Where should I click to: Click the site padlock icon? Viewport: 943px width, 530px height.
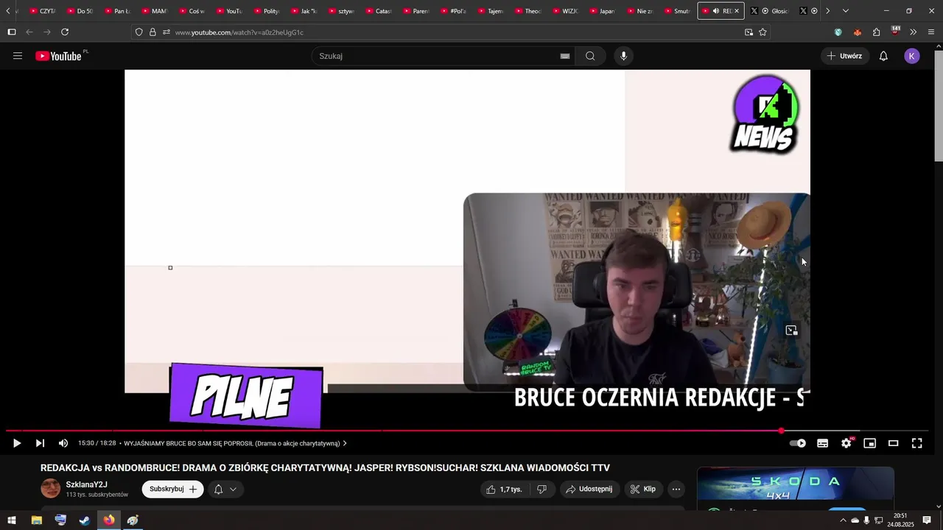click(x=153, y=32)
